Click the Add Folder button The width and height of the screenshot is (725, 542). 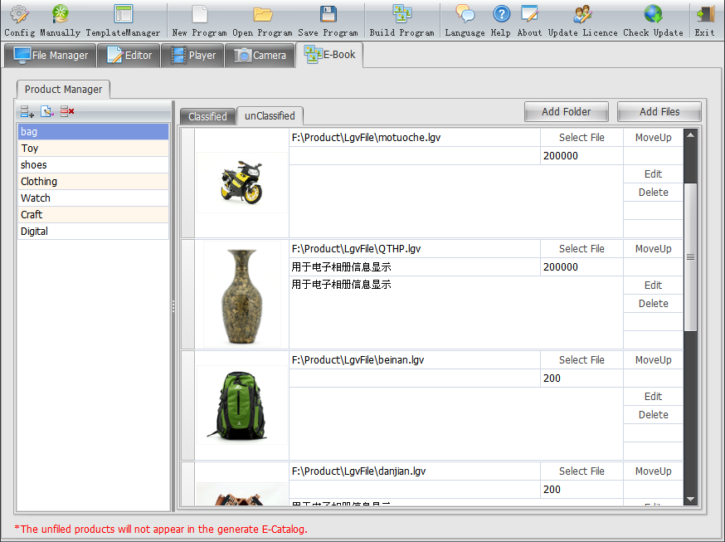pos(566,111)
